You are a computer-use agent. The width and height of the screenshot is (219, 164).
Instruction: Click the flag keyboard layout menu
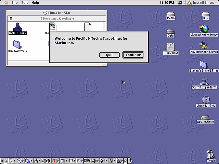(180, 2)
